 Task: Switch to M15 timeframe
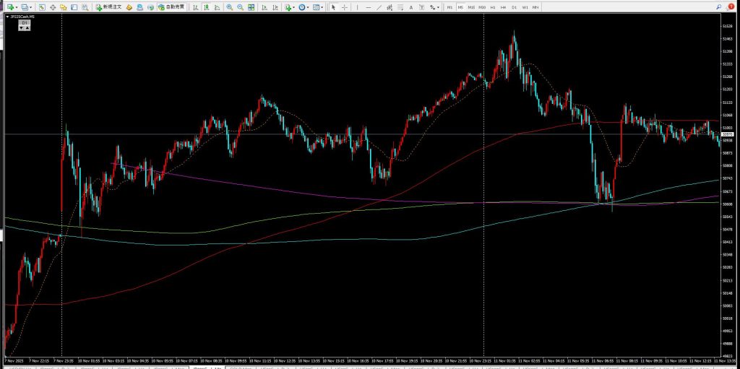[x=471, y=7]
